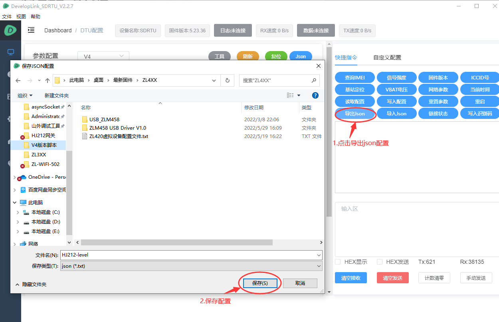Click the search magnifier in ZL4XX search box
Screen dimensions: 499x322
(x=314, y=80)
